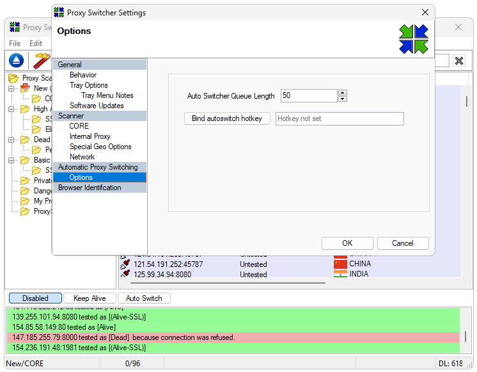Click the My Proxy folder icon
The width and height of the screenshot is (477, 372).
[x=25, y=201]
